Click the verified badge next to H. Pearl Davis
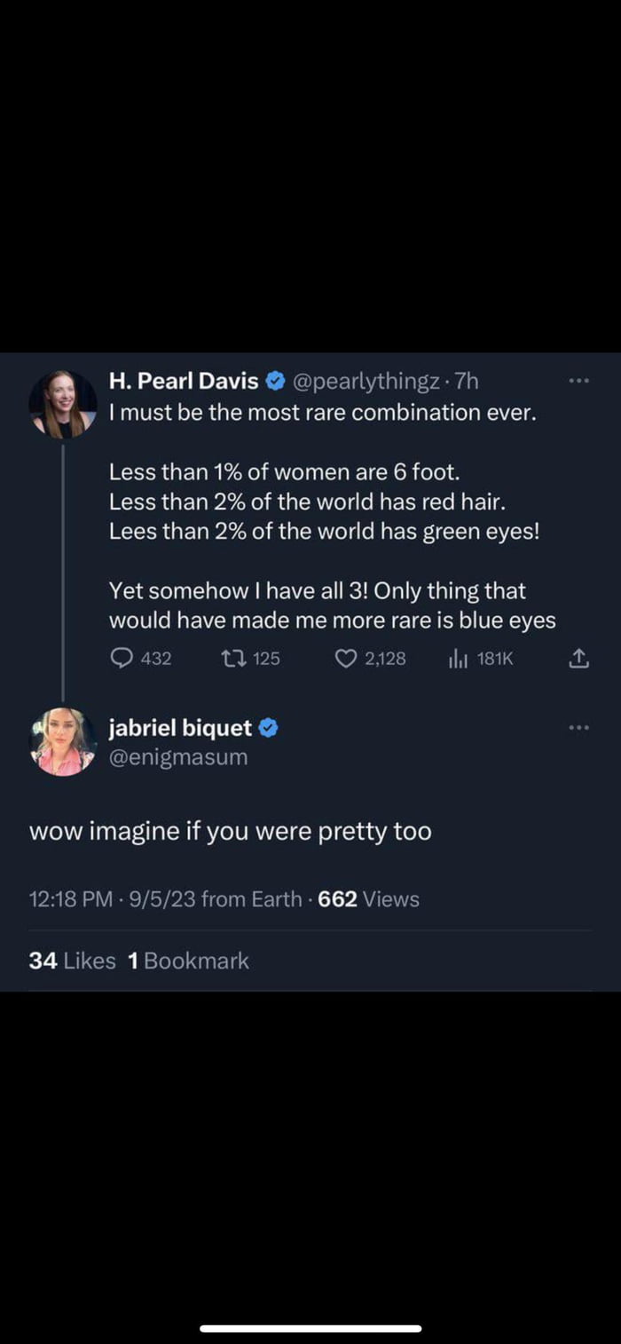Image resolution: width=621 pixels, height=1344 pixels. [274, 381]
